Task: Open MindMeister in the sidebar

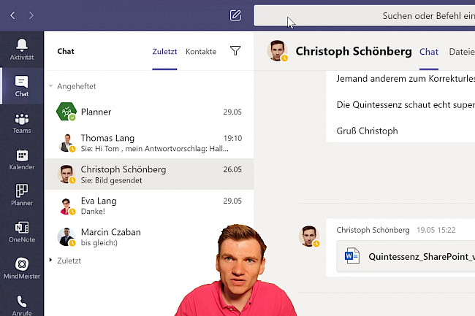Action: click(22, 269)
